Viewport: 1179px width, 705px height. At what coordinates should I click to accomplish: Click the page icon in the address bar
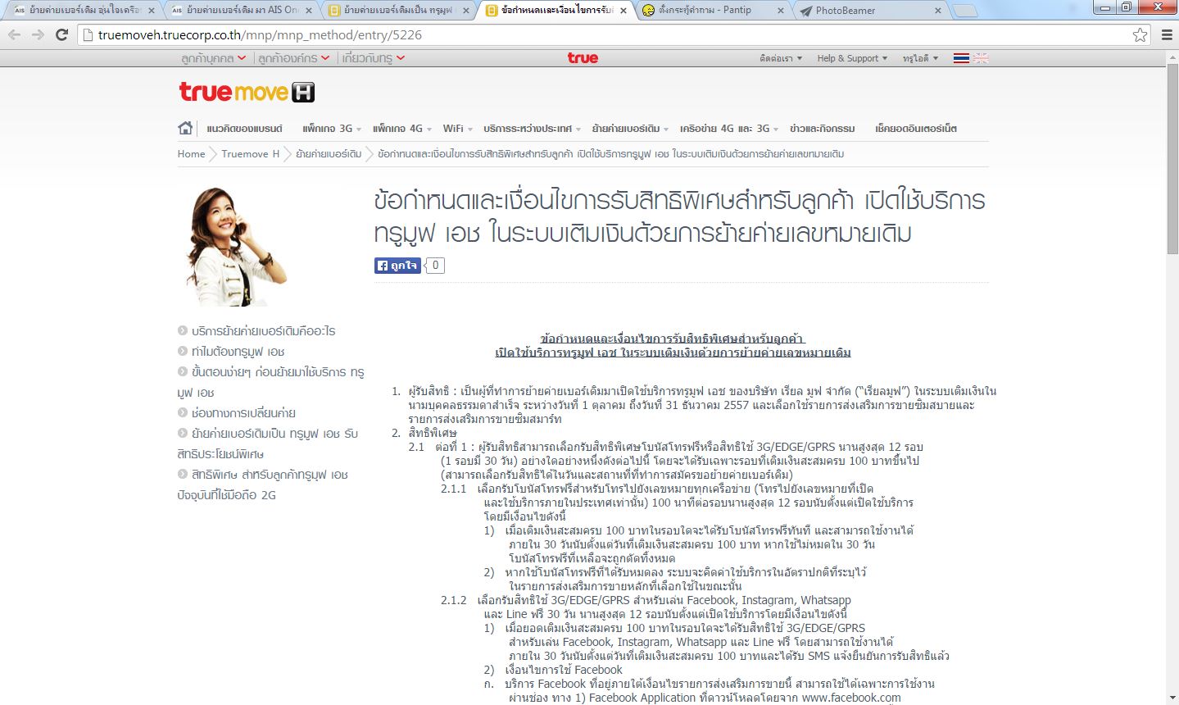coord(88,34)
